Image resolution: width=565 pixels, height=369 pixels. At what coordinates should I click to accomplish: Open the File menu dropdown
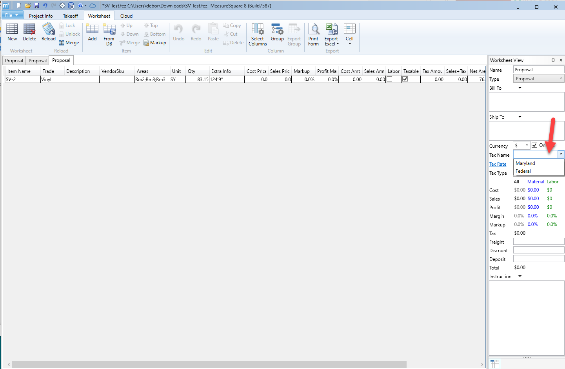pos(12,15)
